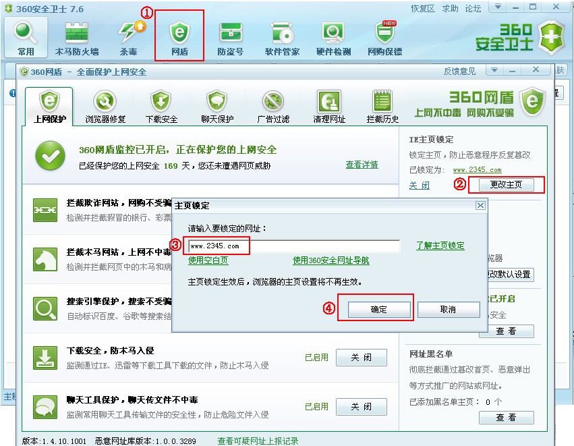The height and width of the screenshot is (446, 574).
Task: Click the 拦截木马网站 horse icon
Action: click(45, 259)
